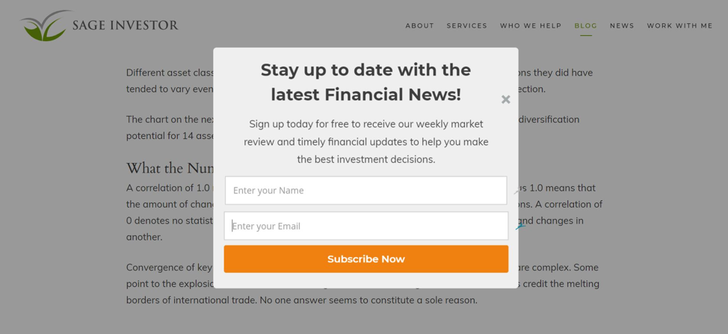Click the 'Different asset class' paragraph
The image size is (728, 334).
coord(170,81)
